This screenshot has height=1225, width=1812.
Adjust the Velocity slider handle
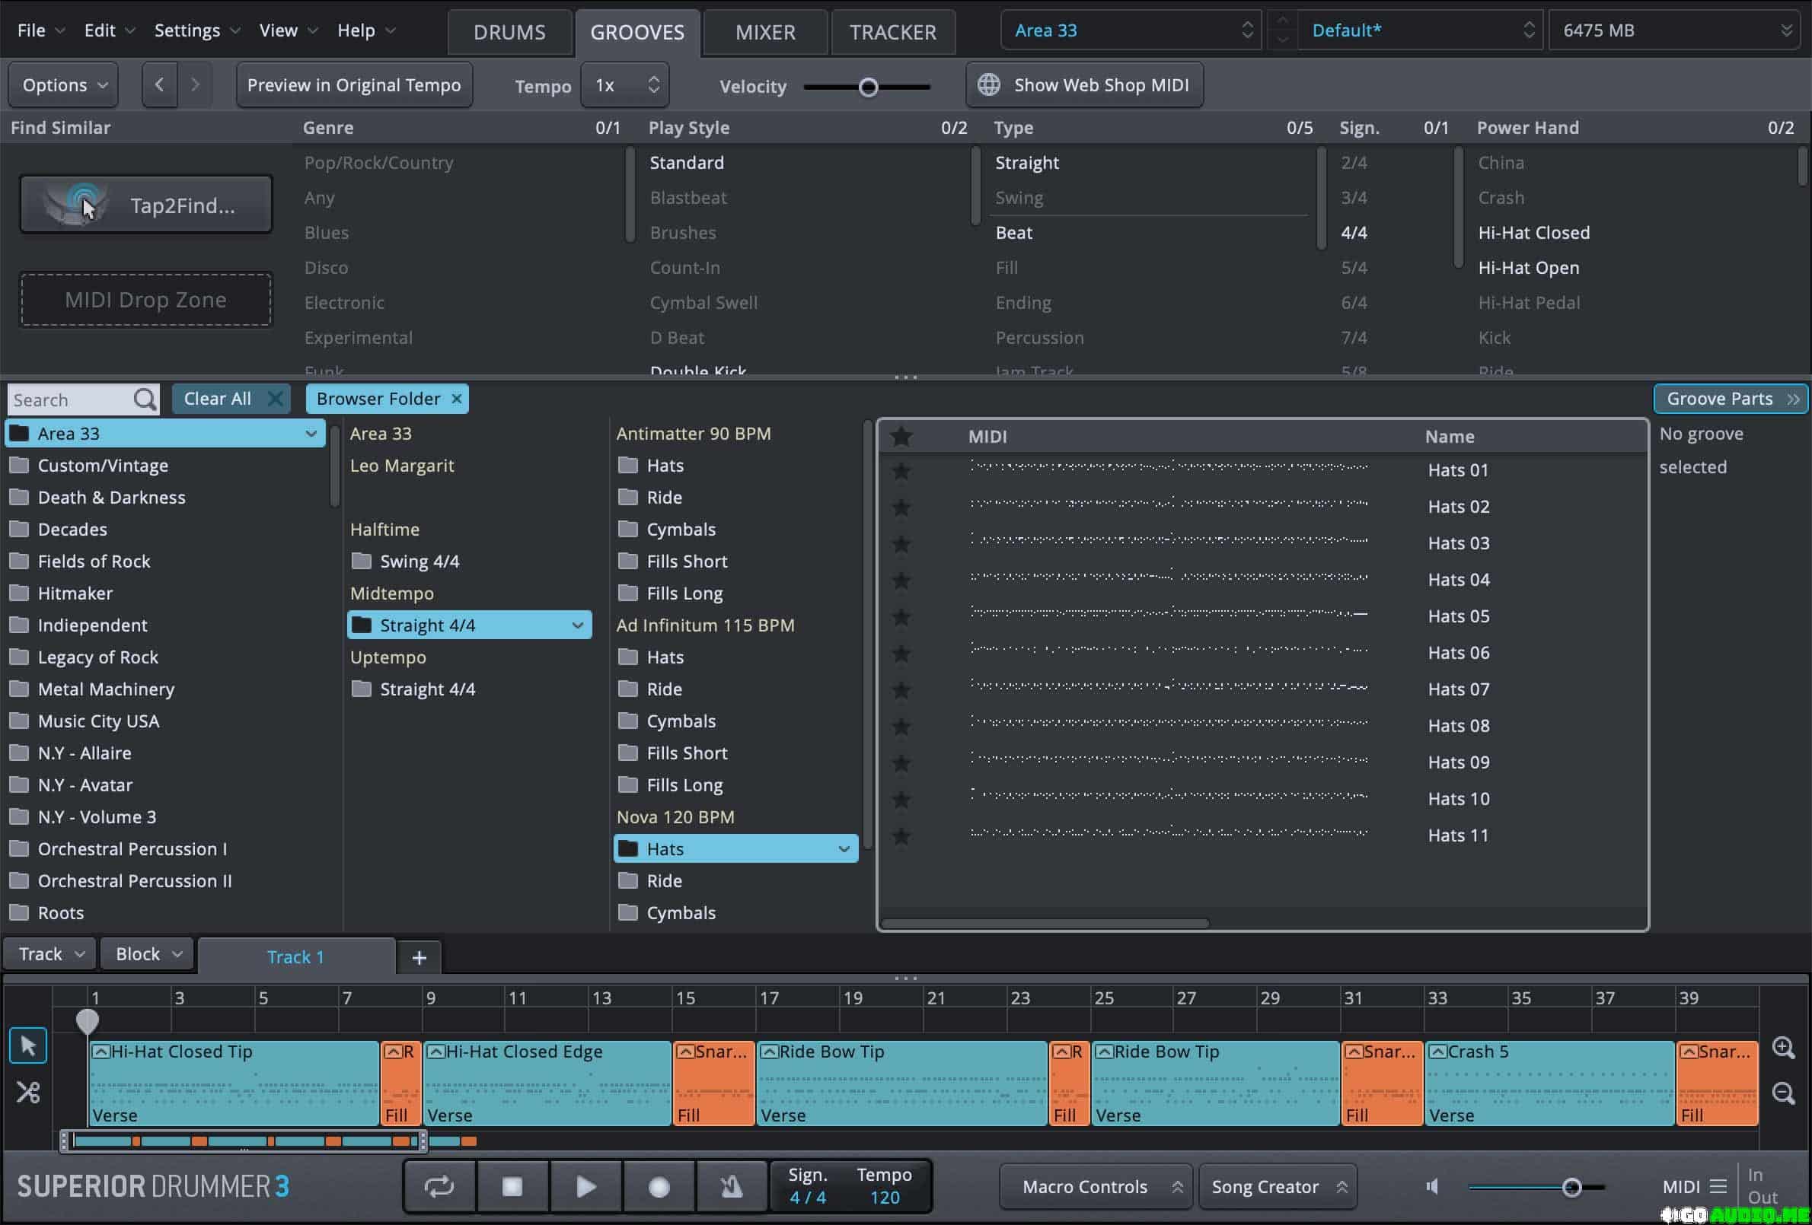point(869,87)
